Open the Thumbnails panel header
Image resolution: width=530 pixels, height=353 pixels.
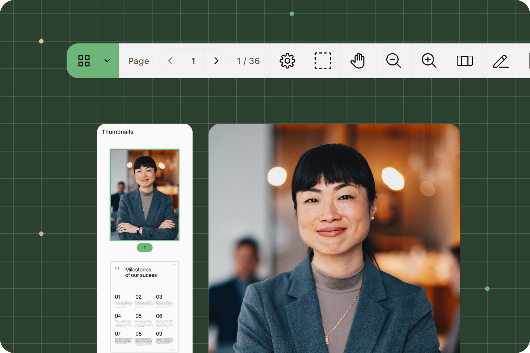pos(118,132)
